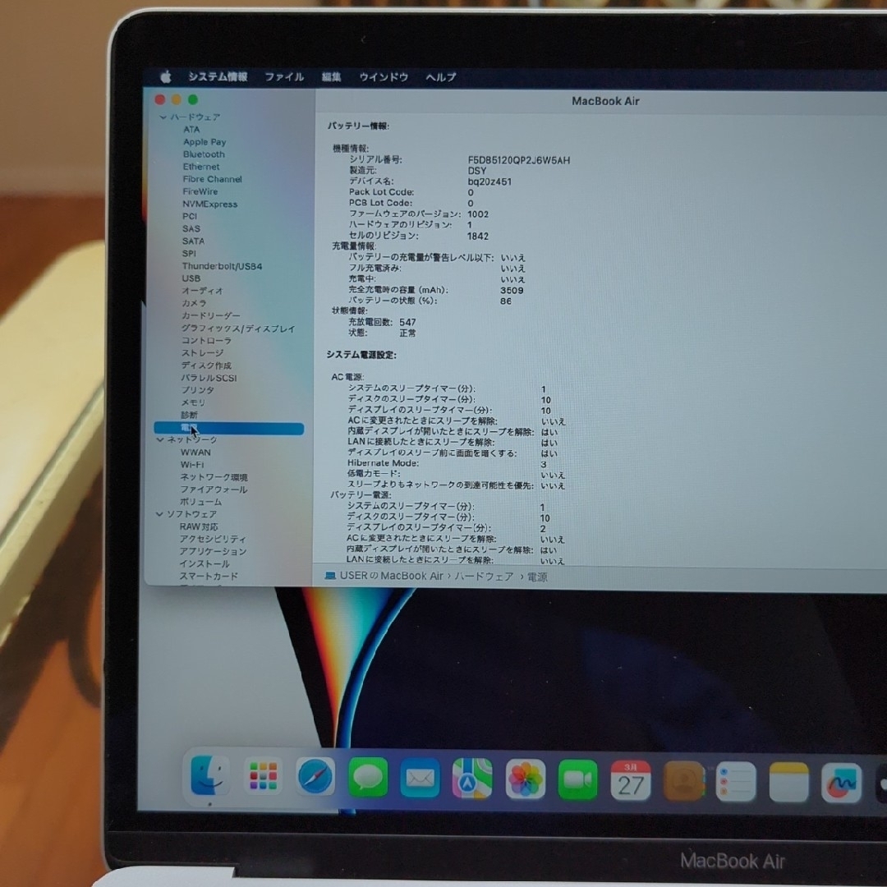Select NVMExpress in the sidebar
This screenshot has height=887, width=887.
210,205
